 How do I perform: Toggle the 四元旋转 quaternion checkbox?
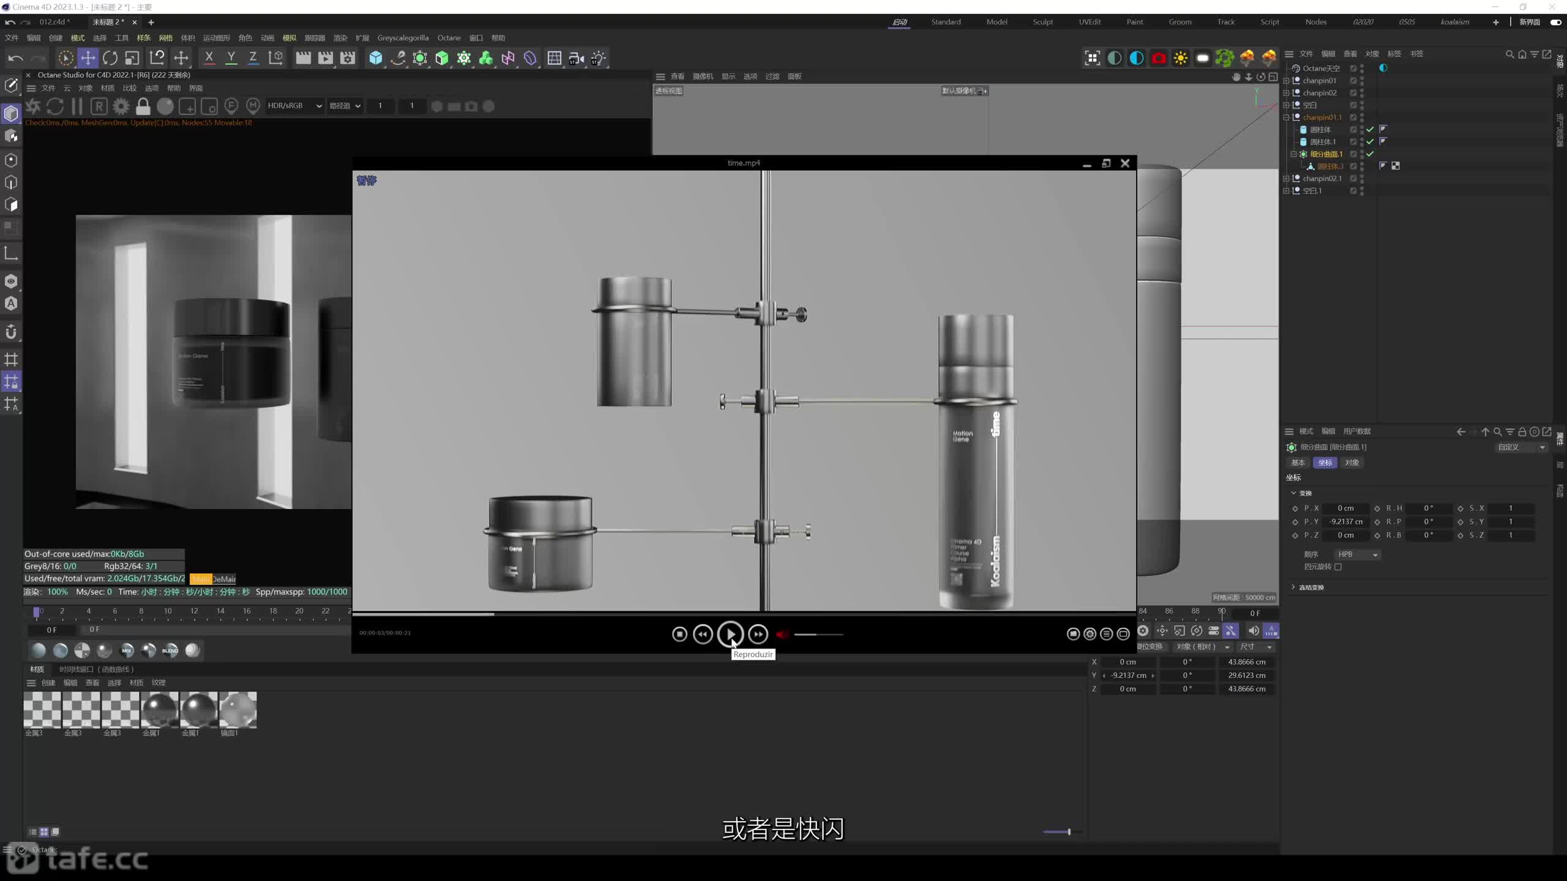pos(1338,567)
